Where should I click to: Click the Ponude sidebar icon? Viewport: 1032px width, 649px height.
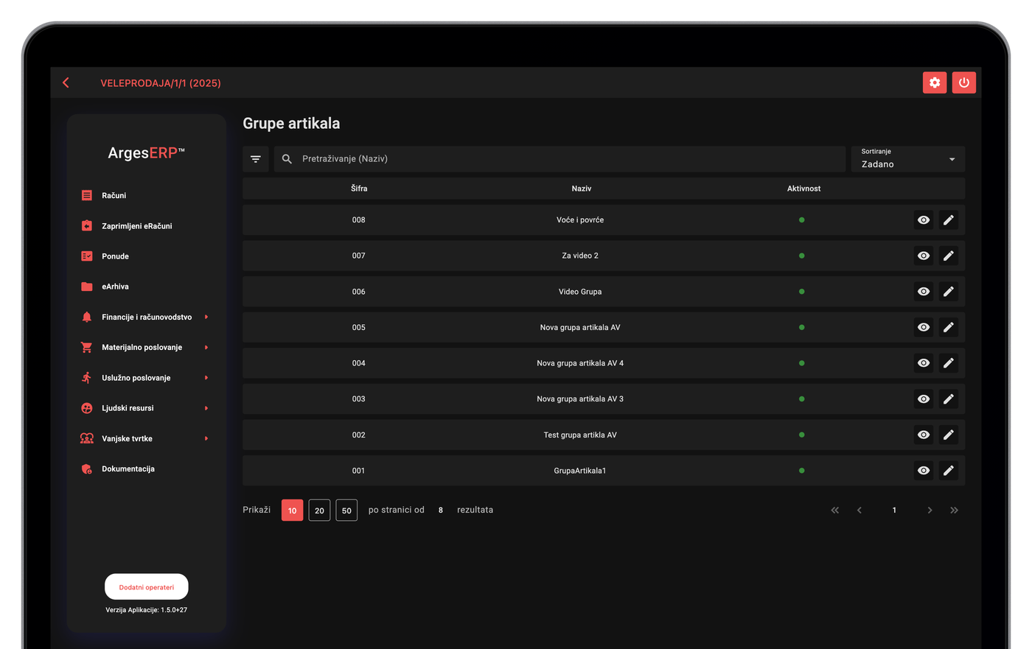87,256
